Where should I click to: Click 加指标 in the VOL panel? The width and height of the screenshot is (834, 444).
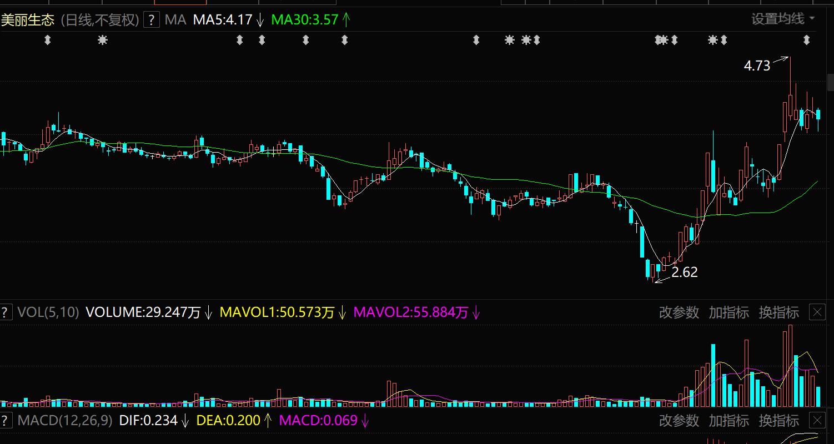point(729,312)
